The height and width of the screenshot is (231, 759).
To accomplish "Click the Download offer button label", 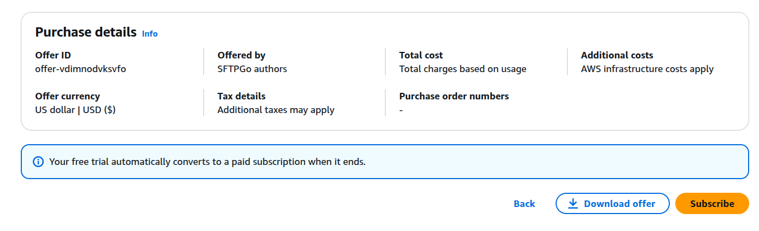I will pos(620,204).
